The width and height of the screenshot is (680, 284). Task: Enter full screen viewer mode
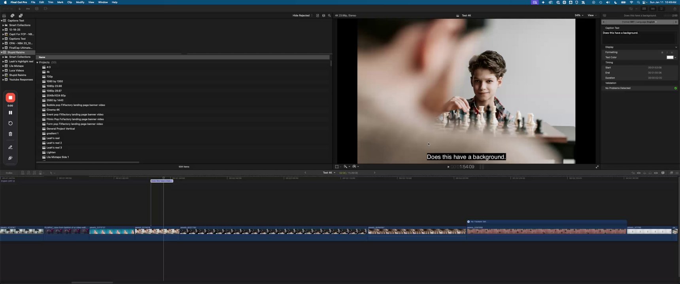tap(597, 167)
